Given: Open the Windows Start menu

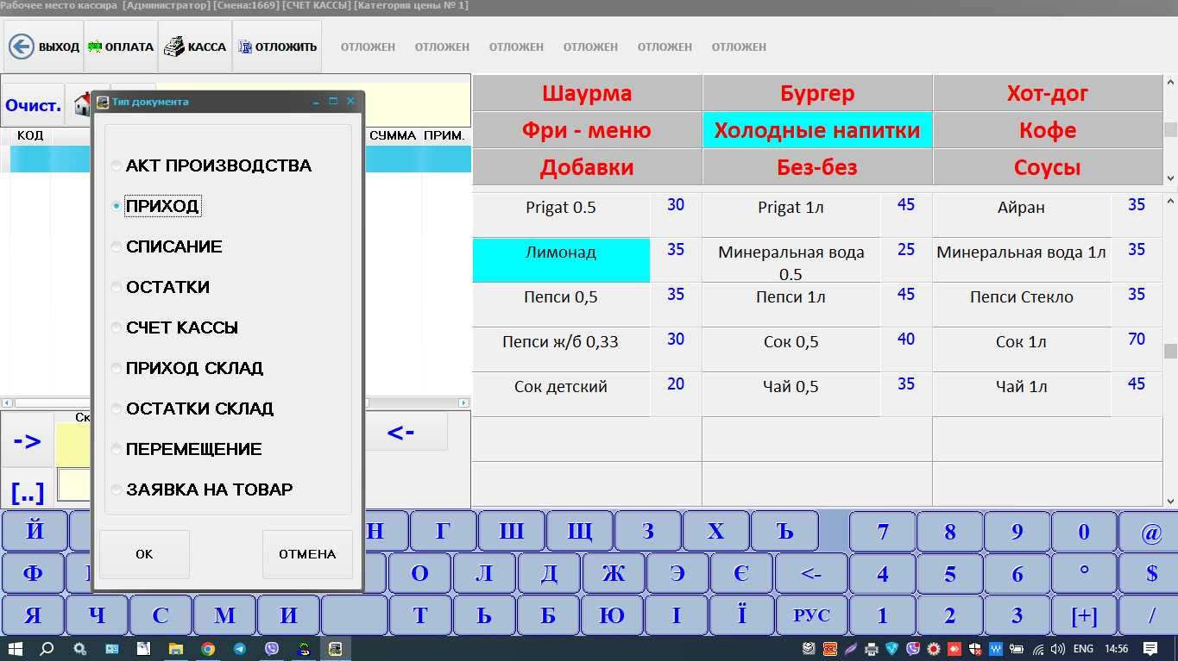Looking at the screenshot, I should [x=14, y=648].
